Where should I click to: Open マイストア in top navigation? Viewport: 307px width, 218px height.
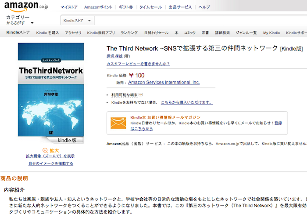tap(69, 7)
